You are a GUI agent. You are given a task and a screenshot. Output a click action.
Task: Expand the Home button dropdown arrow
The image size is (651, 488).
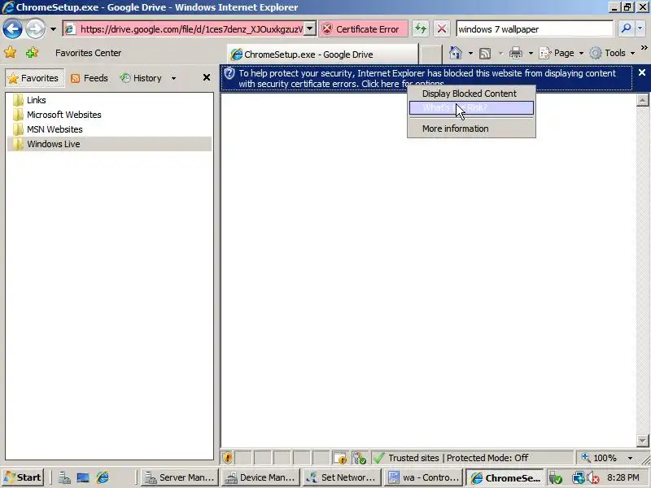(x=470, y=53)
